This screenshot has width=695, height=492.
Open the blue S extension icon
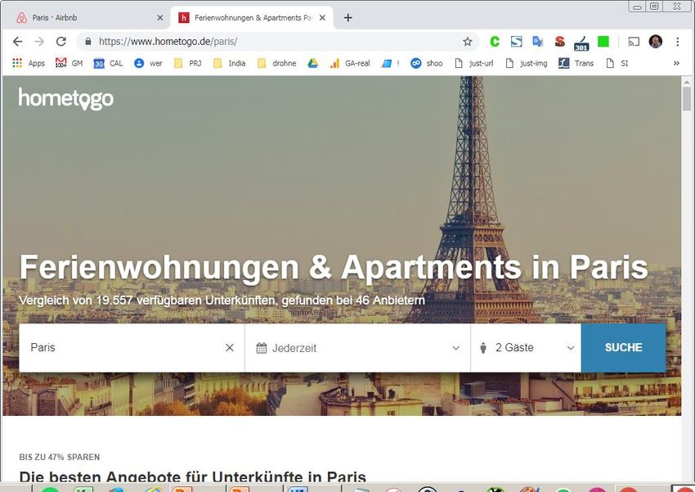517,42
